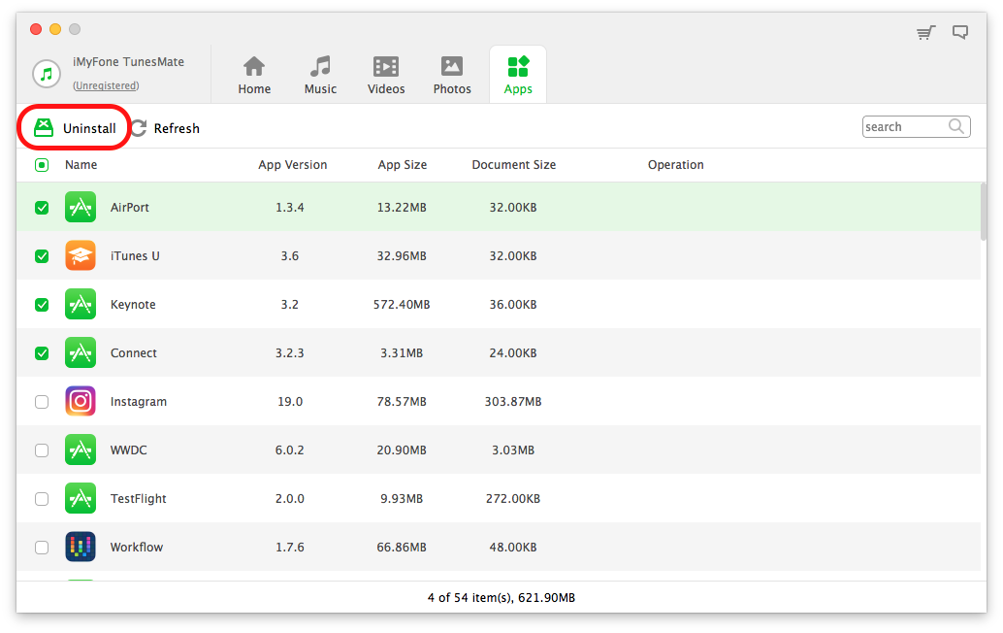
Task: Toggle the select-all checkbox in header
Action: coord(42,166)
